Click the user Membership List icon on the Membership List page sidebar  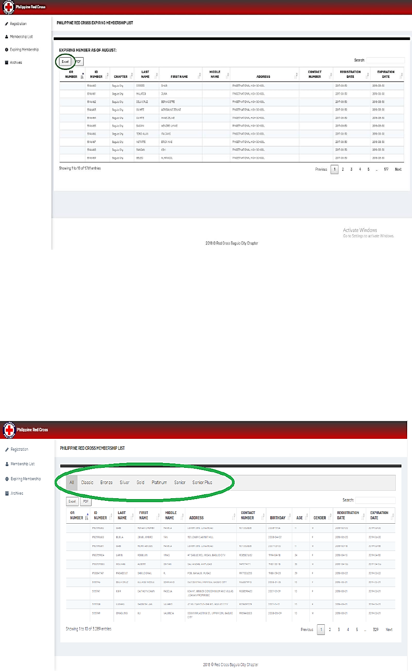click(7, 464)
